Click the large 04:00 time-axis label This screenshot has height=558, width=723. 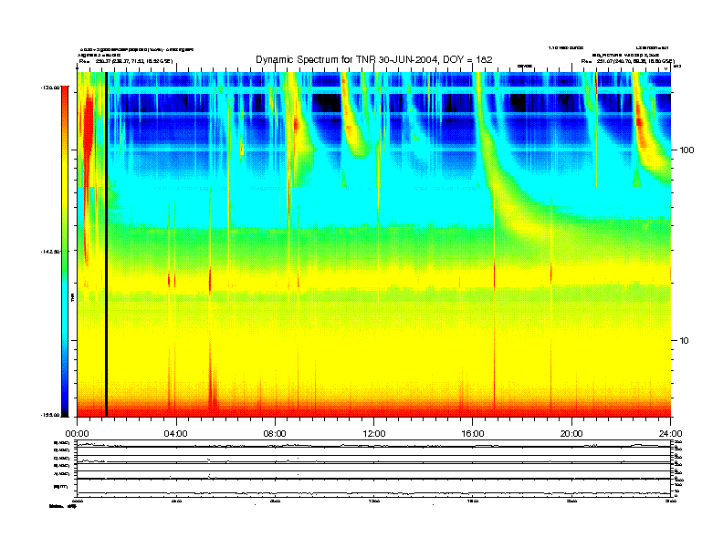[x=175, y=434]
